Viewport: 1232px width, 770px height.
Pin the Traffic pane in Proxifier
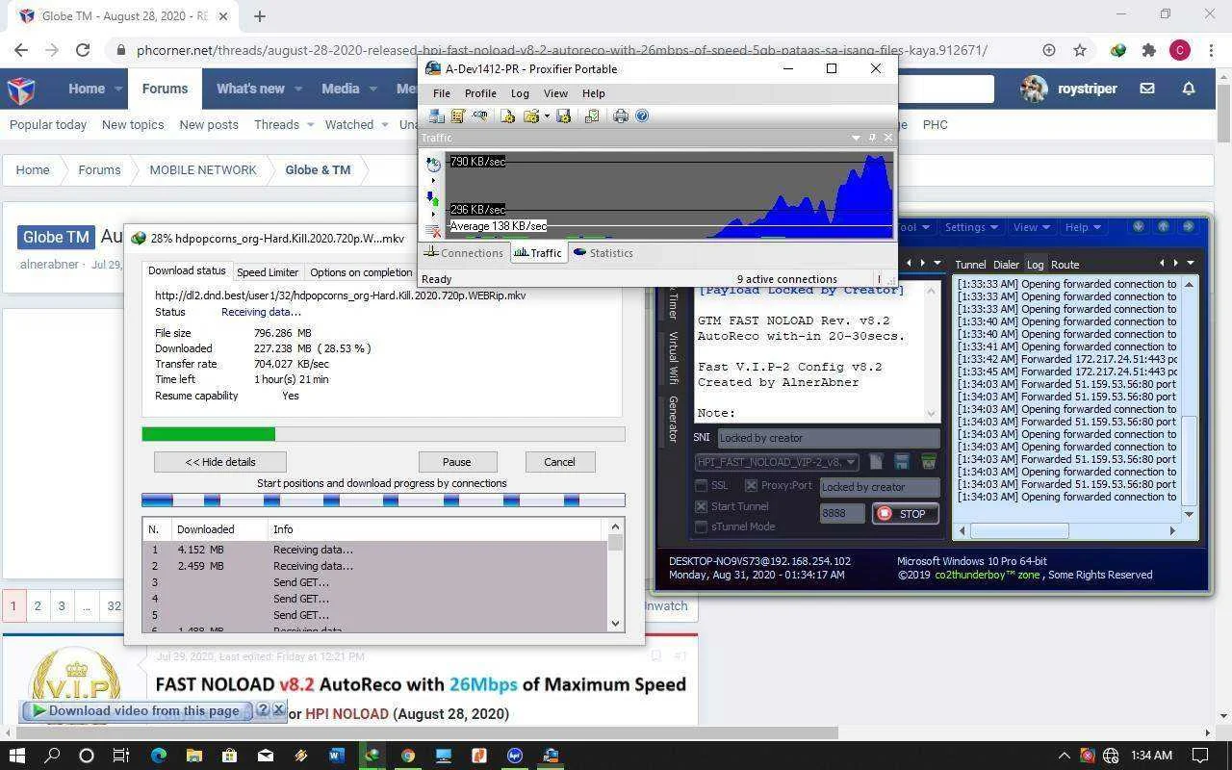click(x=872, y=138)
